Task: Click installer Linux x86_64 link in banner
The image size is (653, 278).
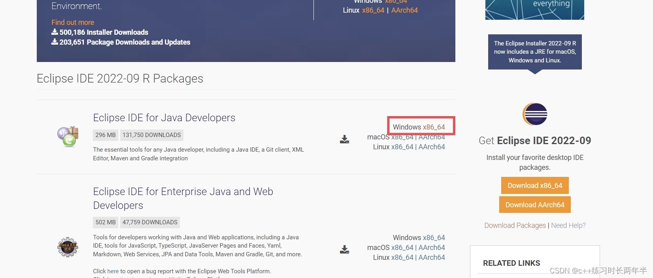Action: pyautogui.click(x=373, y=10)
